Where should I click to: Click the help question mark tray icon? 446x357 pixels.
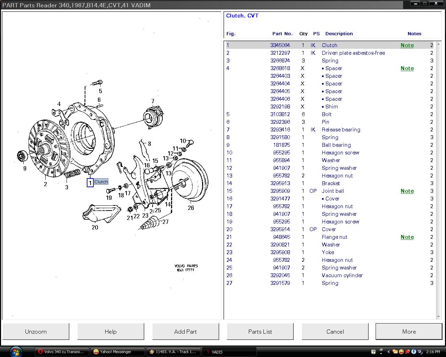[374, 352]
